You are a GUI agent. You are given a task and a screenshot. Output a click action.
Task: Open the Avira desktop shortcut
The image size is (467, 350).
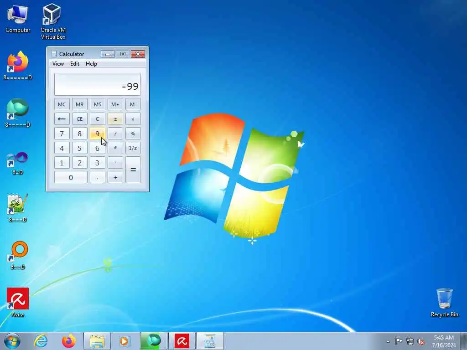[x=18, y=303]
